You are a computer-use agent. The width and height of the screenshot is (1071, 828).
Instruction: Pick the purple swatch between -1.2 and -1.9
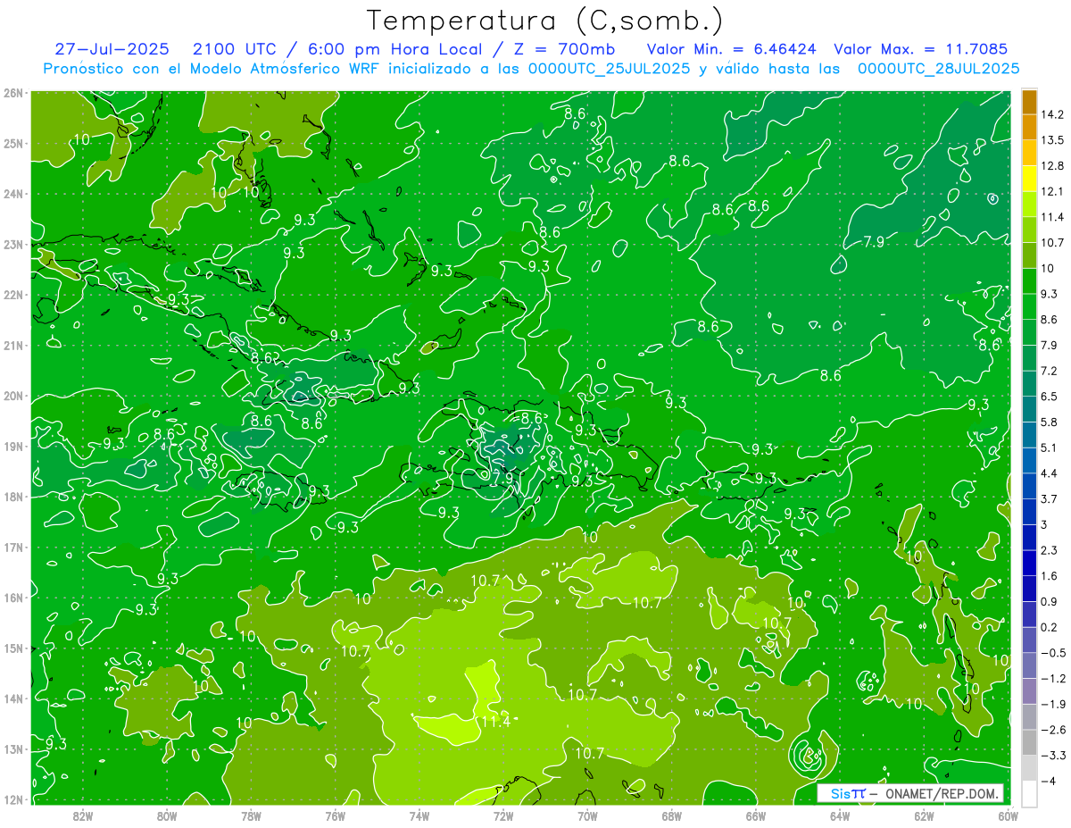(1029, 691)
